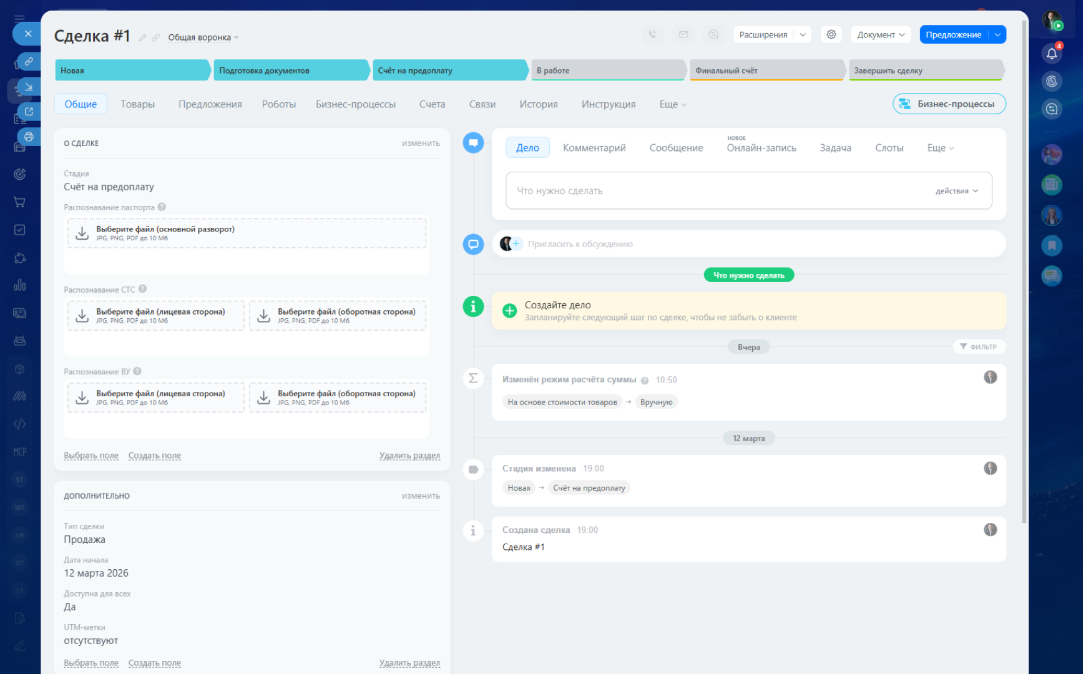Copy deal link using the chain icon
1086x674 pixels.
pos(155,38)
